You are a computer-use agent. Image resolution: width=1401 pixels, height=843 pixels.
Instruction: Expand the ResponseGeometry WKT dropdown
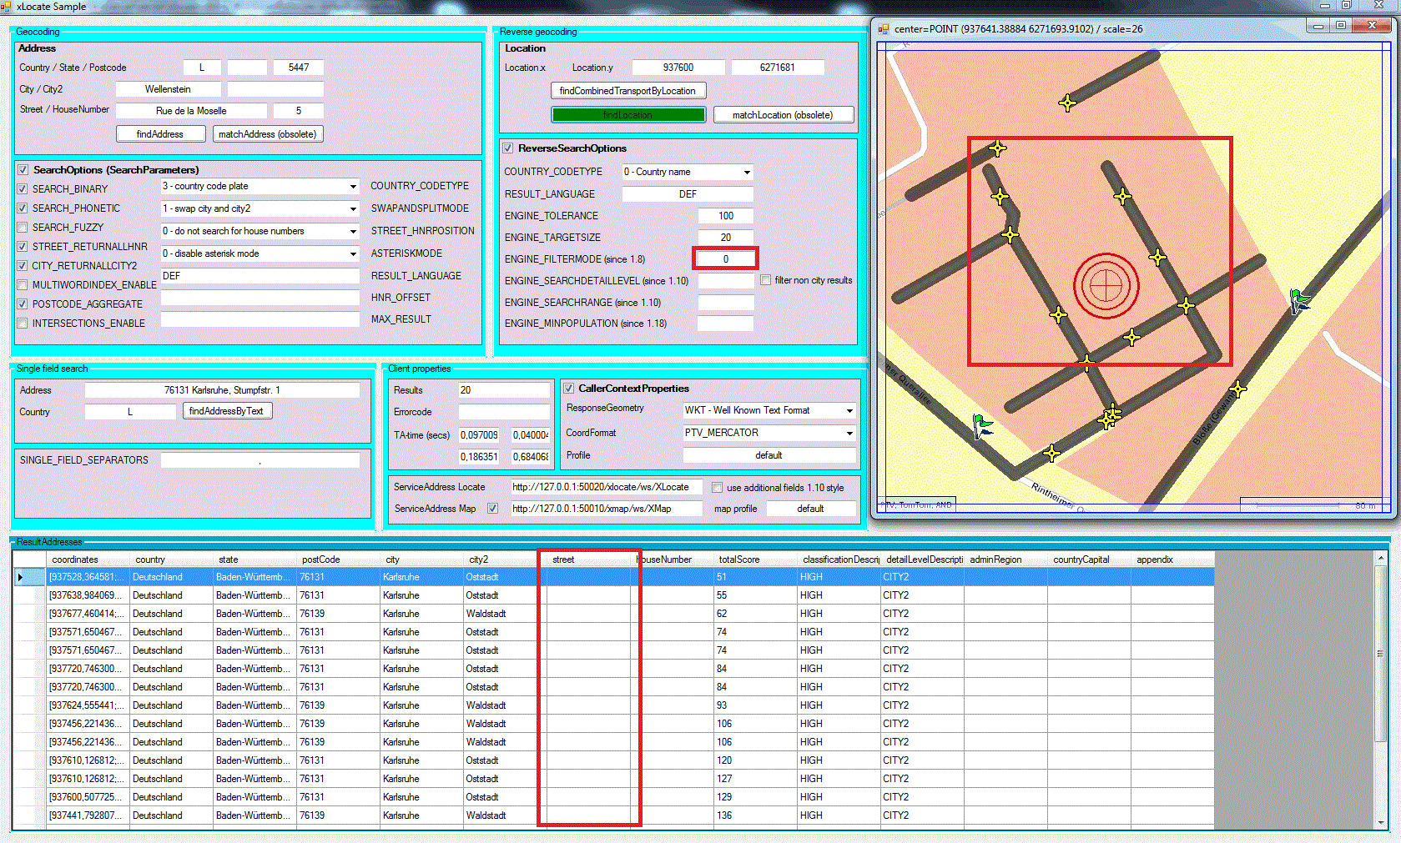pos(849,411)
